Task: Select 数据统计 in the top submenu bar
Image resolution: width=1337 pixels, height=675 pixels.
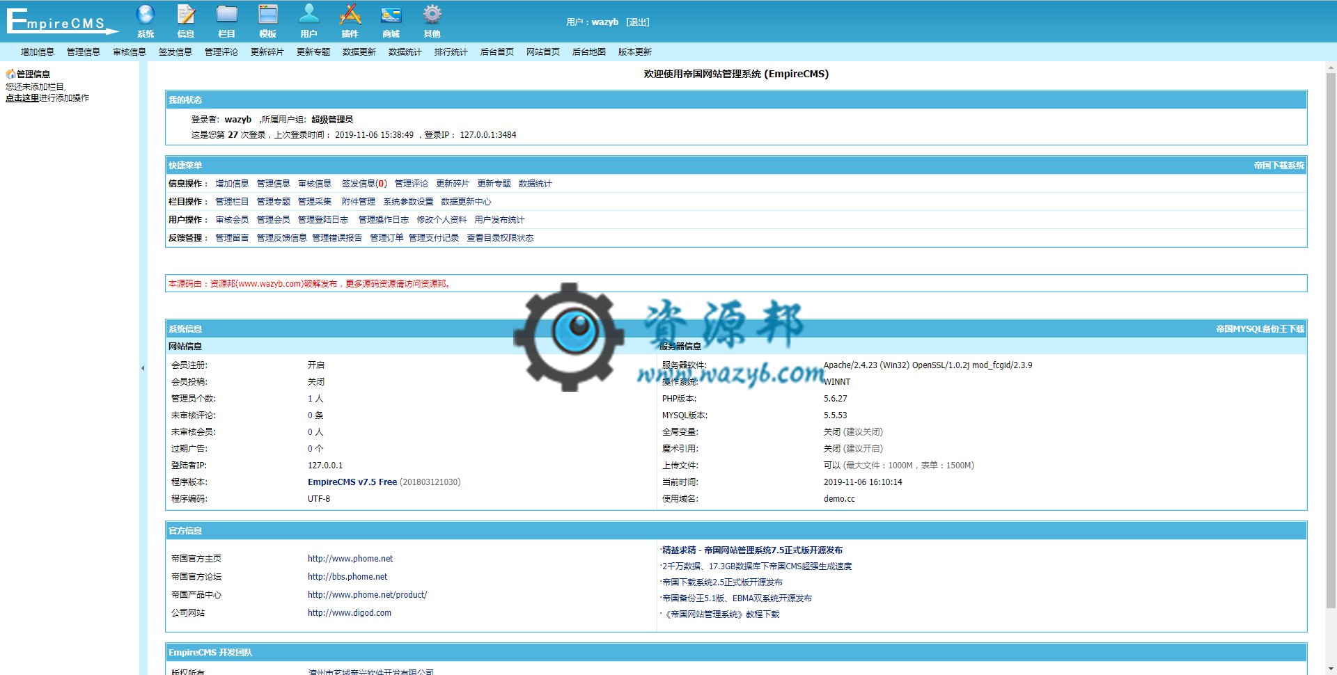Action: point(405,52)
